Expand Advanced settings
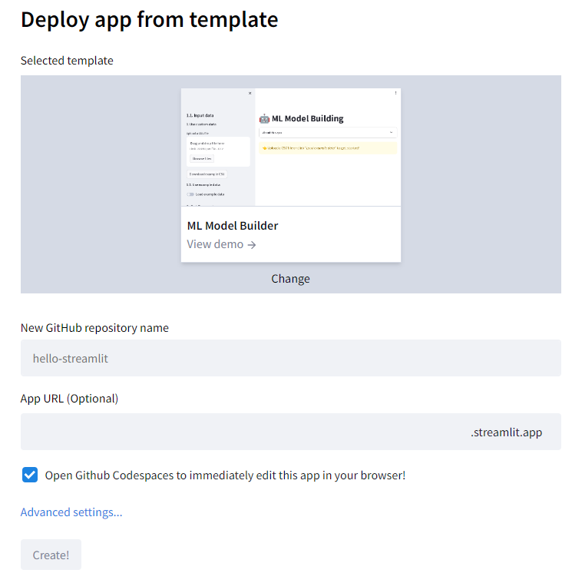Screen dimensions: 582x583 [71, 512]
